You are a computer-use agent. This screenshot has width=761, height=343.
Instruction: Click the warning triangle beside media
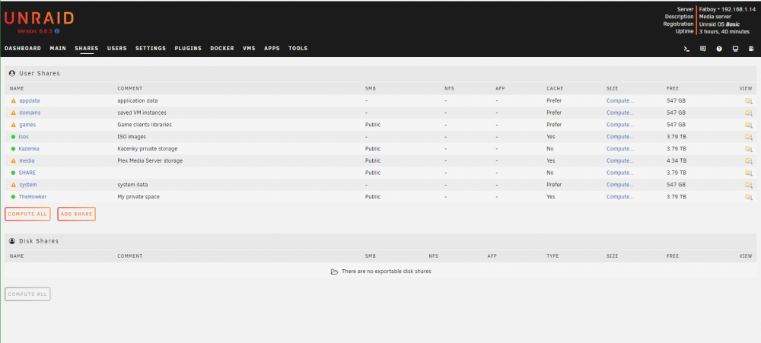click(14, 160)
